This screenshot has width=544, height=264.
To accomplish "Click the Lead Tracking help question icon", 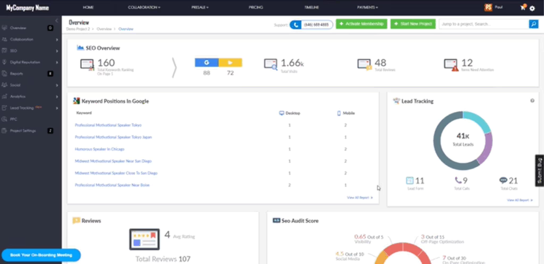I will (532, 101).
